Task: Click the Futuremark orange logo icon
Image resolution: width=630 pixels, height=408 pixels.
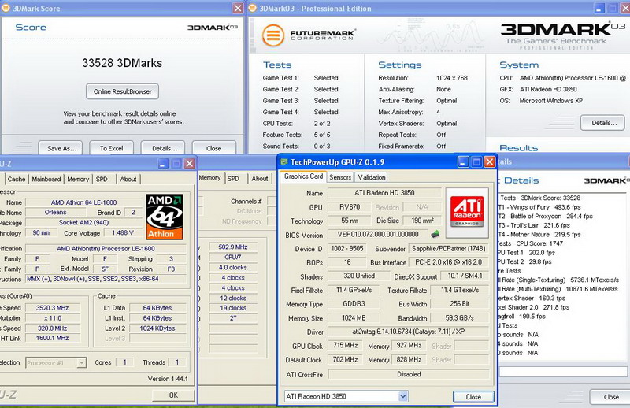Action: (x=272, y=35)
